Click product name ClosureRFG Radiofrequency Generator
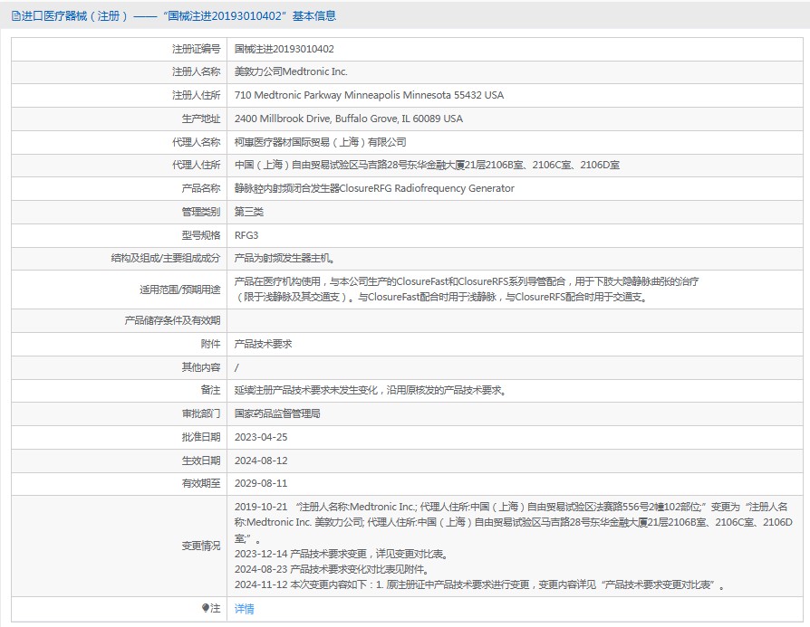This screenshot has height=627, width=810. (x=374, y=188)
